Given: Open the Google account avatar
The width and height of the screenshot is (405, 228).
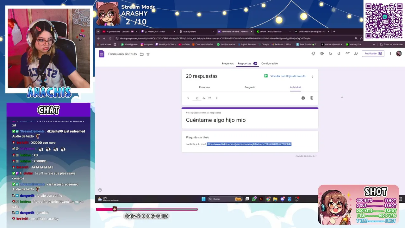Looking at the screenshot, I should coord(399,54).
